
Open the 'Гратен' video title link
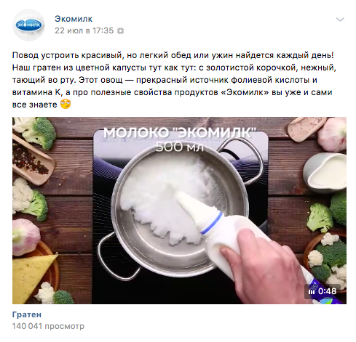(27, 314)
